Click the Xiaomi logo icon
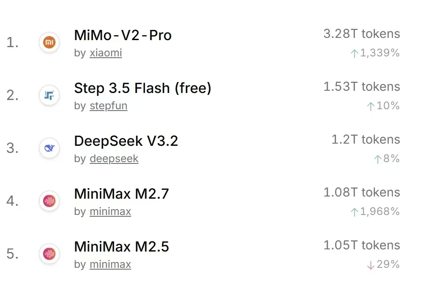Image resolution: width=436 pixels, height=289 pixels. point(49,43)
